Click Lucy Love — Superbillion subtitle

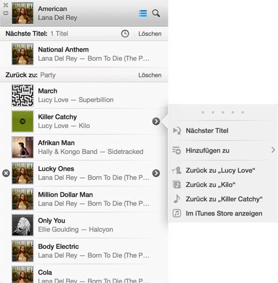pyautogui.click(x=75, y=100)
